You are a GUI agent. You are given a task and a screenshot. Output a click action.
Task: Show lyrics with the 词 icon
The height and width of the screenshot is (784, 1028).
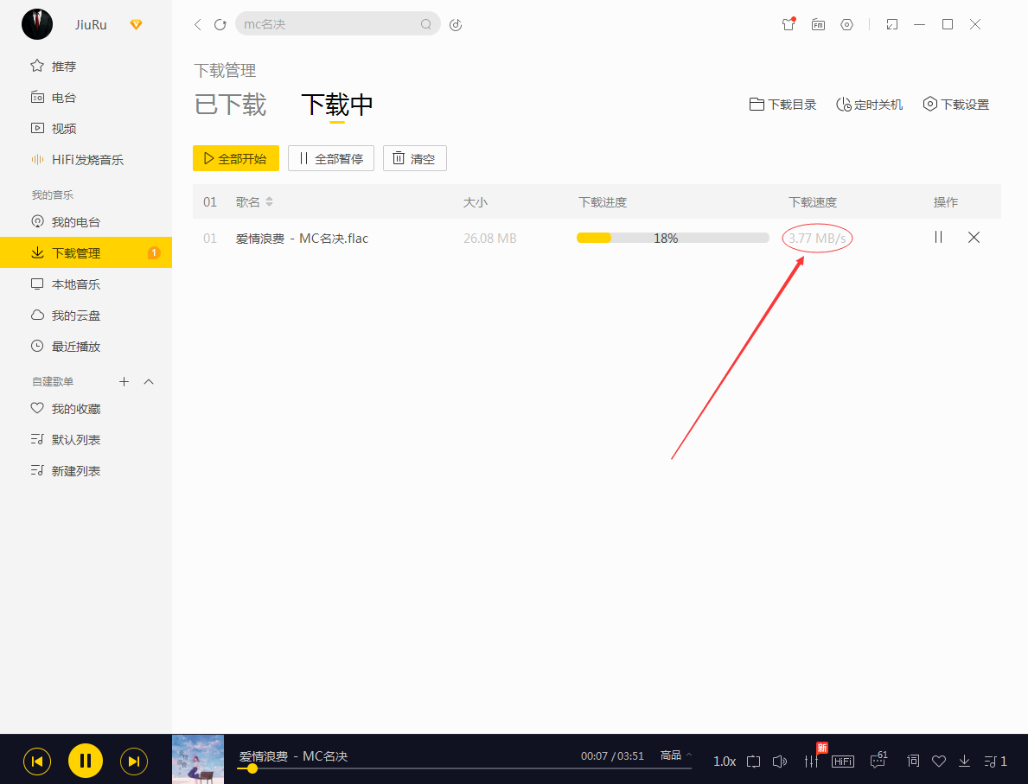click(x=913, y=761)
